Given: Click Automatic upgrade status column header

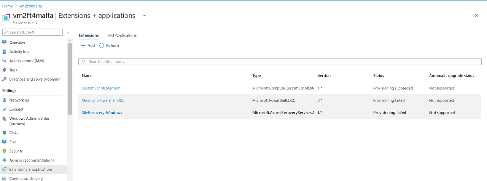Looking at the screenshot, I should pos(452,76).
